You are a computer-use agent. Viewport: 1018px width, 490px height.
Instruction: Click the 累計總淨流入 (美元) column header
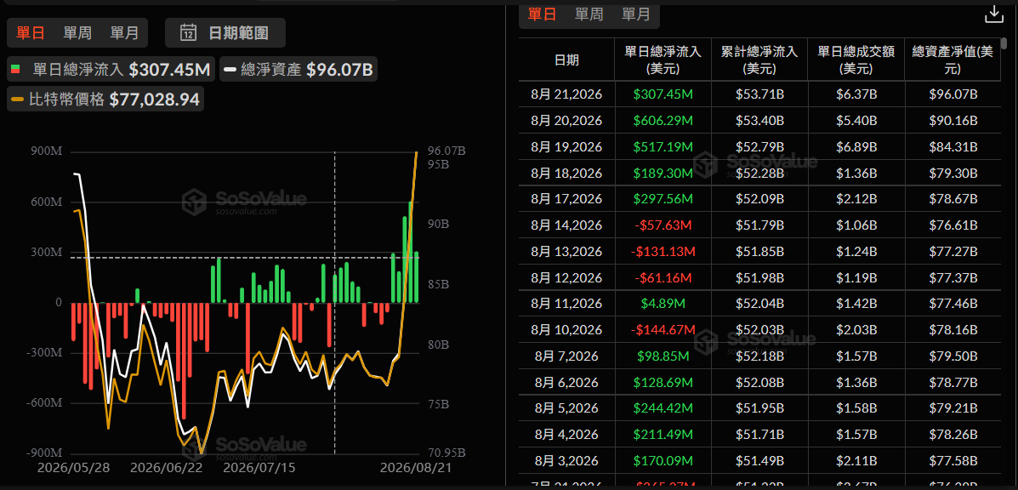coord(759,60)
